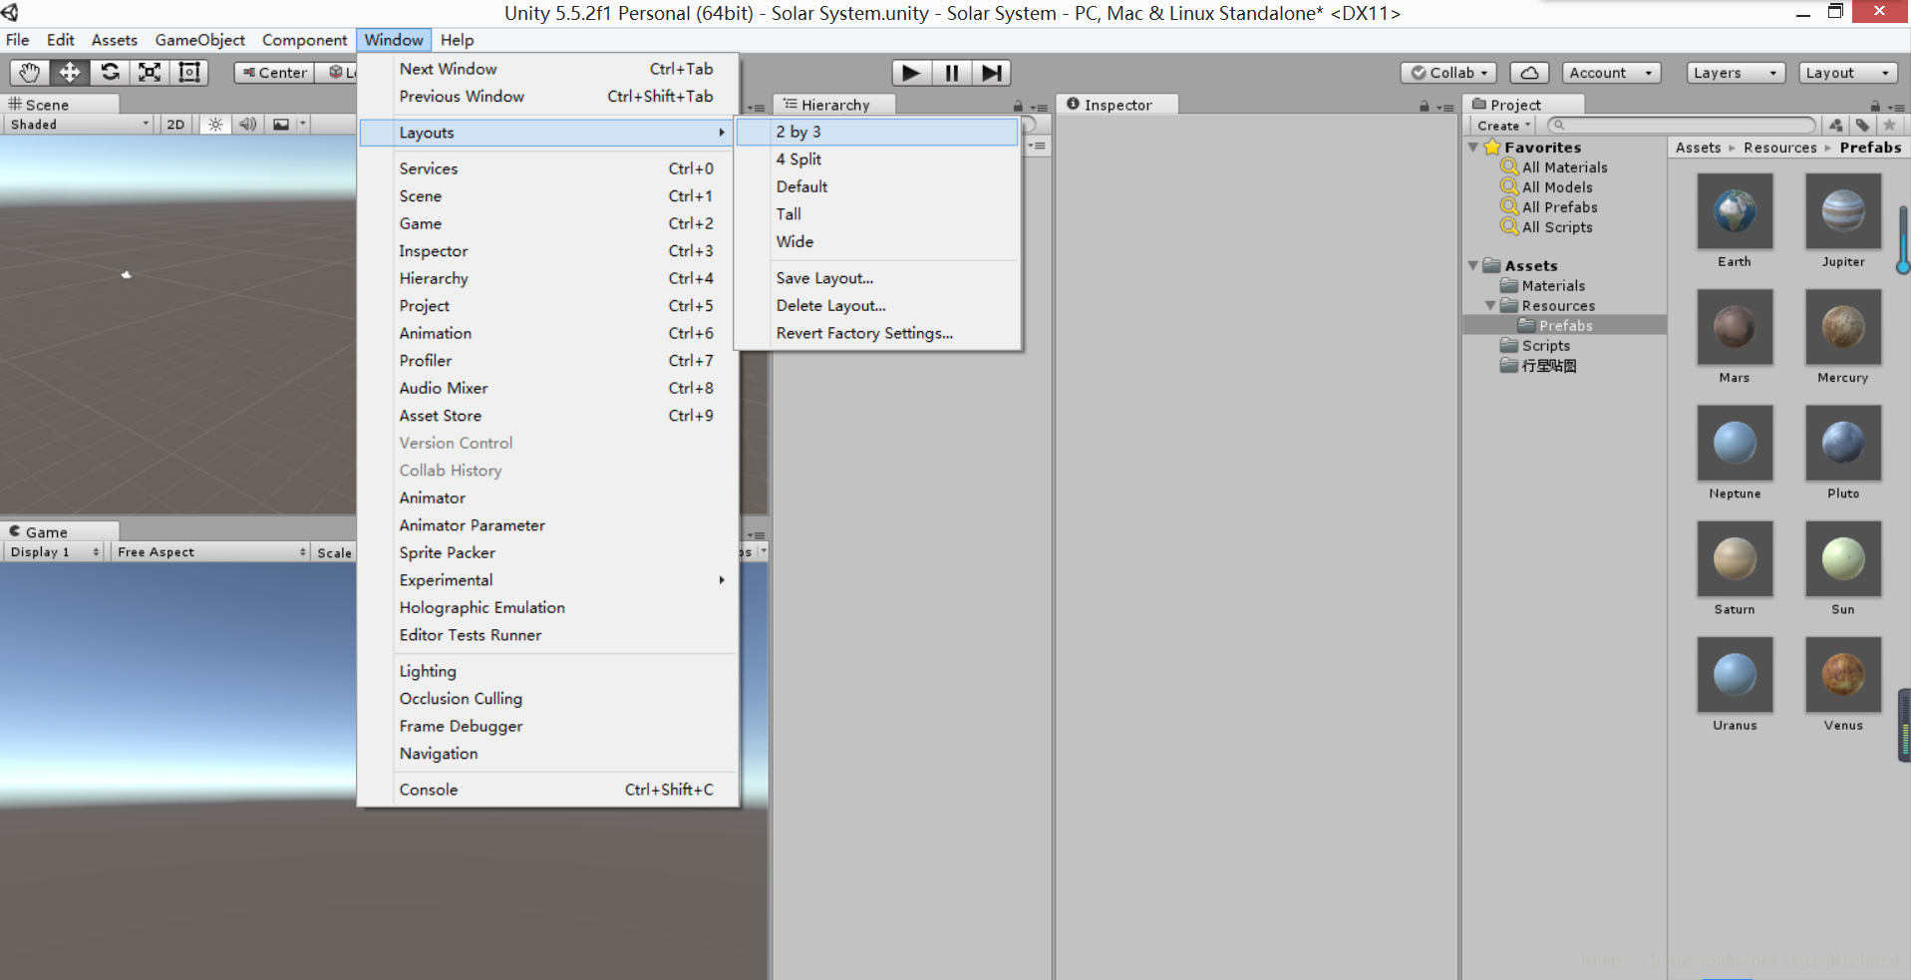
Task: Select the Pluto prefab
Action: (1843, 443)
